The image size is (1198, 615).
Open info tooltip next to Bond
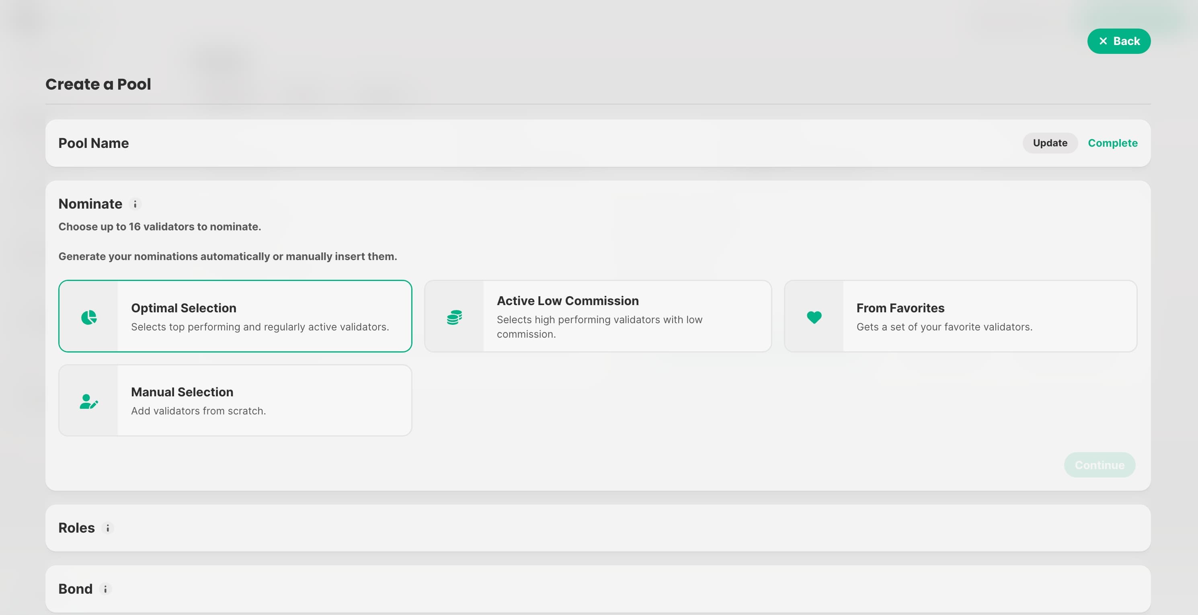pos(106,589)
